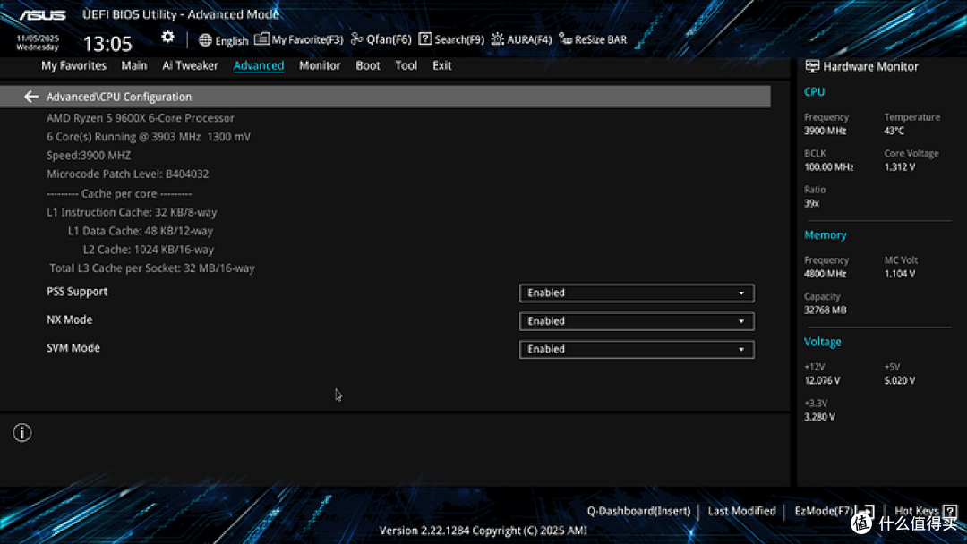Open My Favorite(F3) from the top bar
The image size is (967, 544).
tap(298, 39)
